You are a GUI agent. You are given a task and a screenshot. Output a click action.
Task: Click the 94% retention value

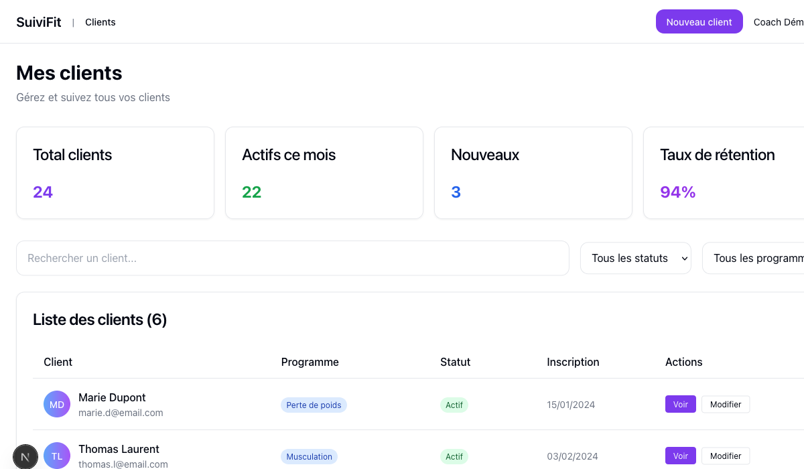(678, 192)
